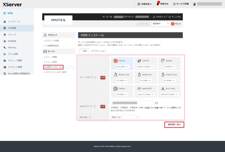Select the Fedora logo icon
The width and height of the screenshot is (225, 152).
pos(115,89)
